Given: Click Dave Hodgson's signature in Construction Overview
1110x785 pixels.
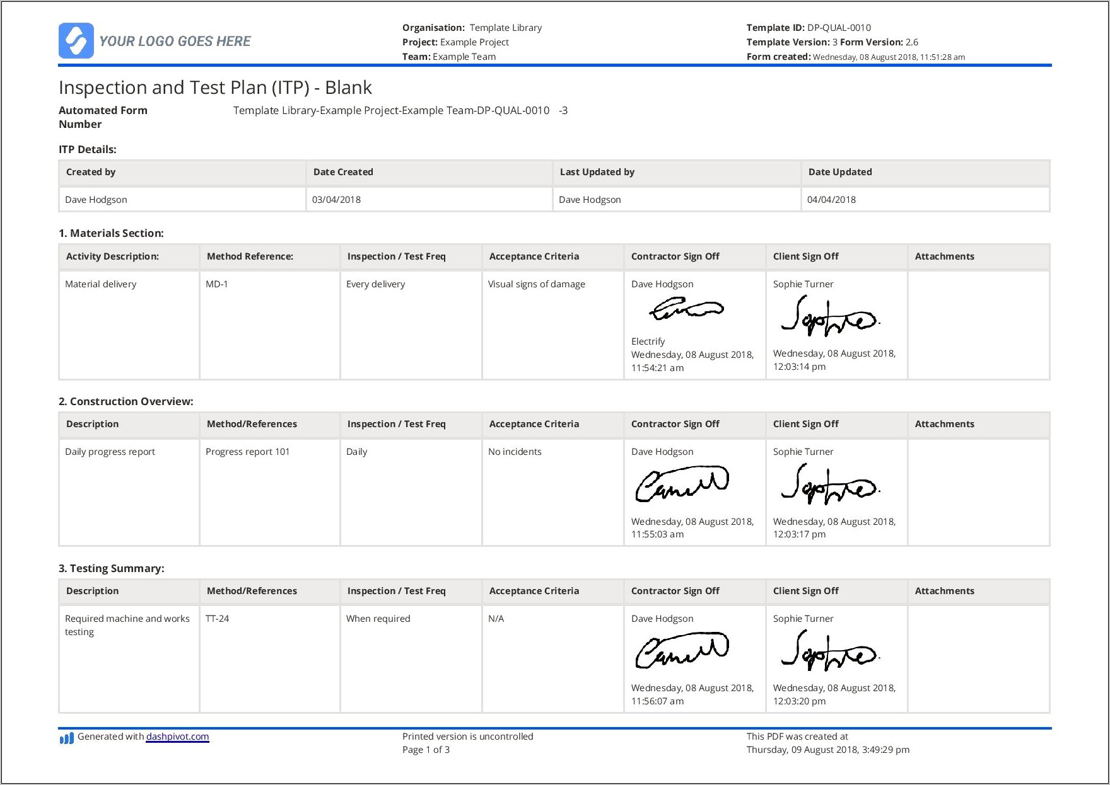Looking at the screenshot, I should (682, 484).
